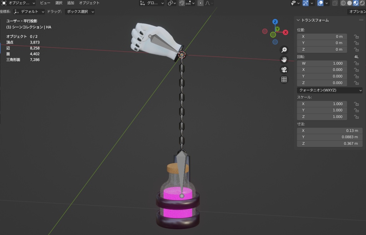
Task: Lock the rotation W component
Action: [356, 63]
